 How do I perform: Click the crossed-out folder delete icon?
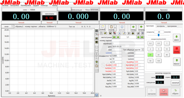coord(133,33)
